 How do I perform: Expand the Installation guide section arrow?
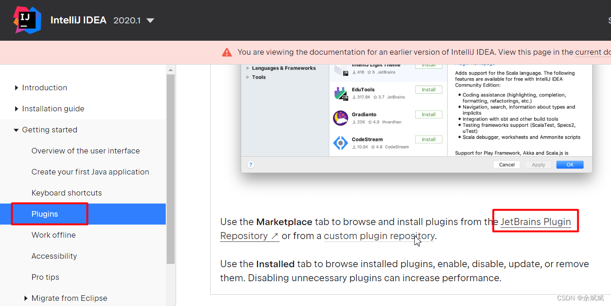pos(16,109)
